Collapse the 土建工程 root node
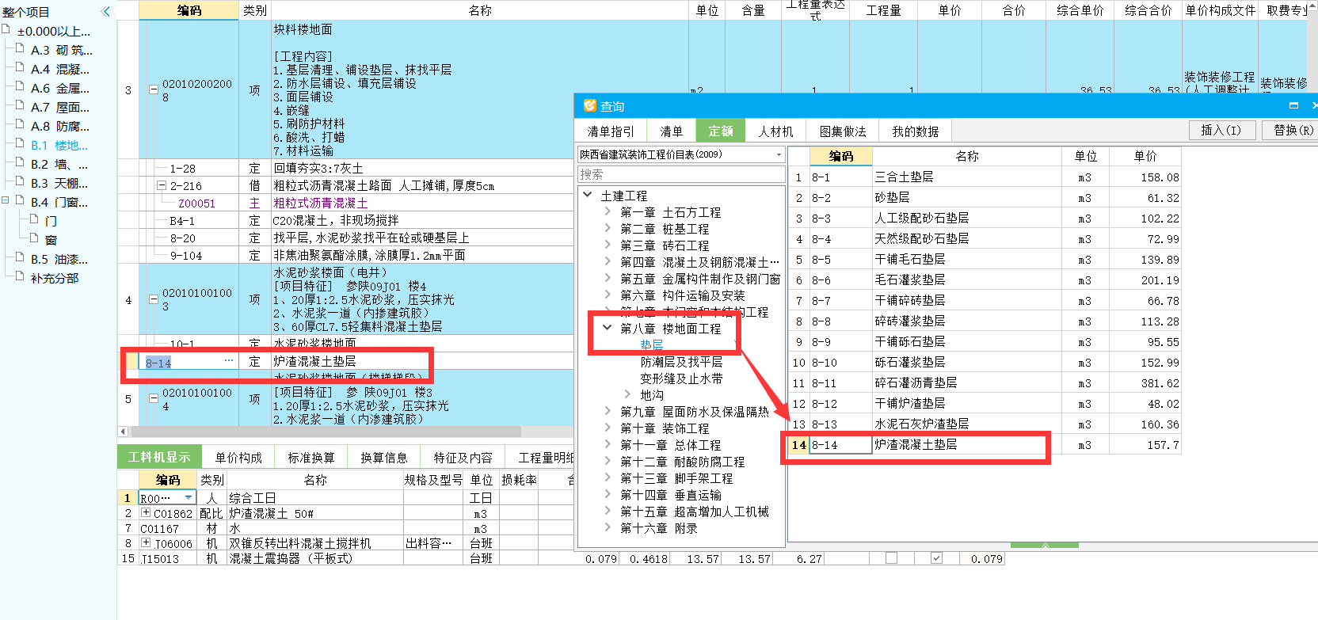The image size is (1318, 620). click(x=587, y=195)
